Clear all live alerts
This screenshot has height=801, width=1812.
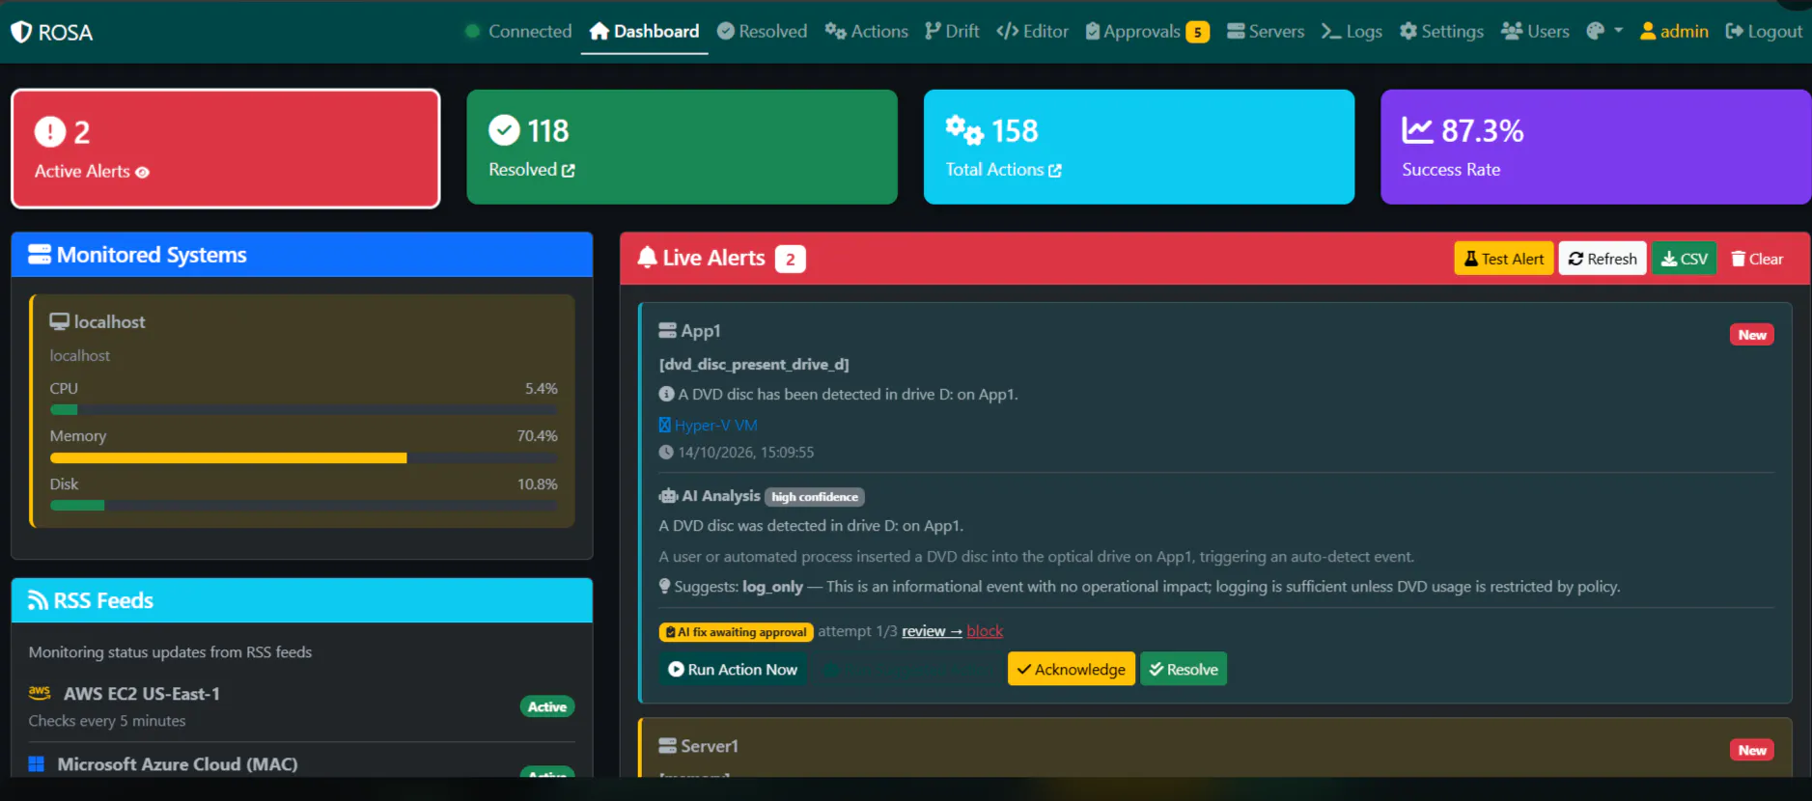coord(1757,259)
